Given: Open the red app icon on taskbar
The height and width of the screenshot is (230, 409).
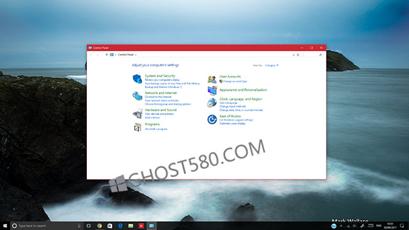Looking at the screenshot, I should (141, 226).
